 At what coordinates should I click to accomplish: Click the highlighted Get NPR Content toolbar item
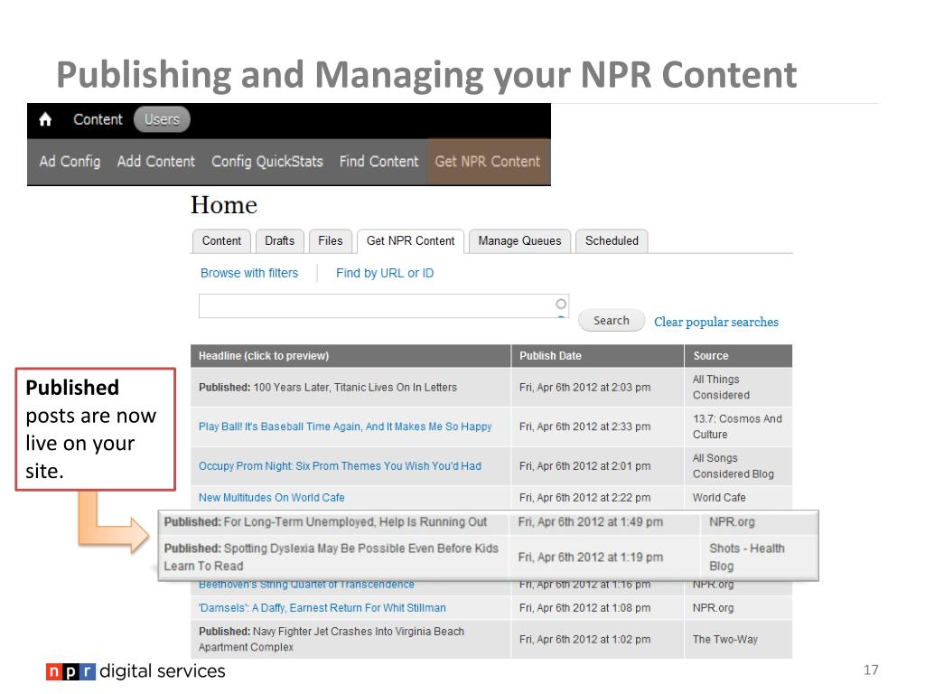coord(488,162)
